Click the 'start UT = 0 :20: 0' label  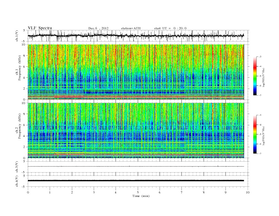(170, 28)
